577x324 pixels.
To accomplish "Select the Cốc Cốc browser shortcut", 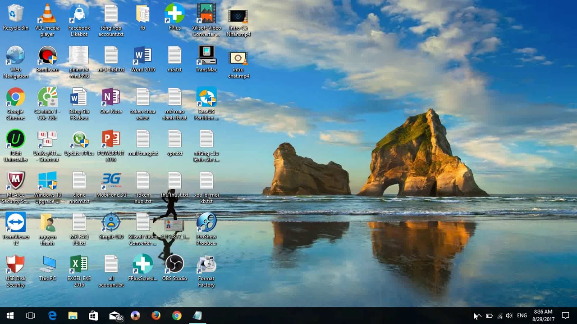I will tap(47, 104).
